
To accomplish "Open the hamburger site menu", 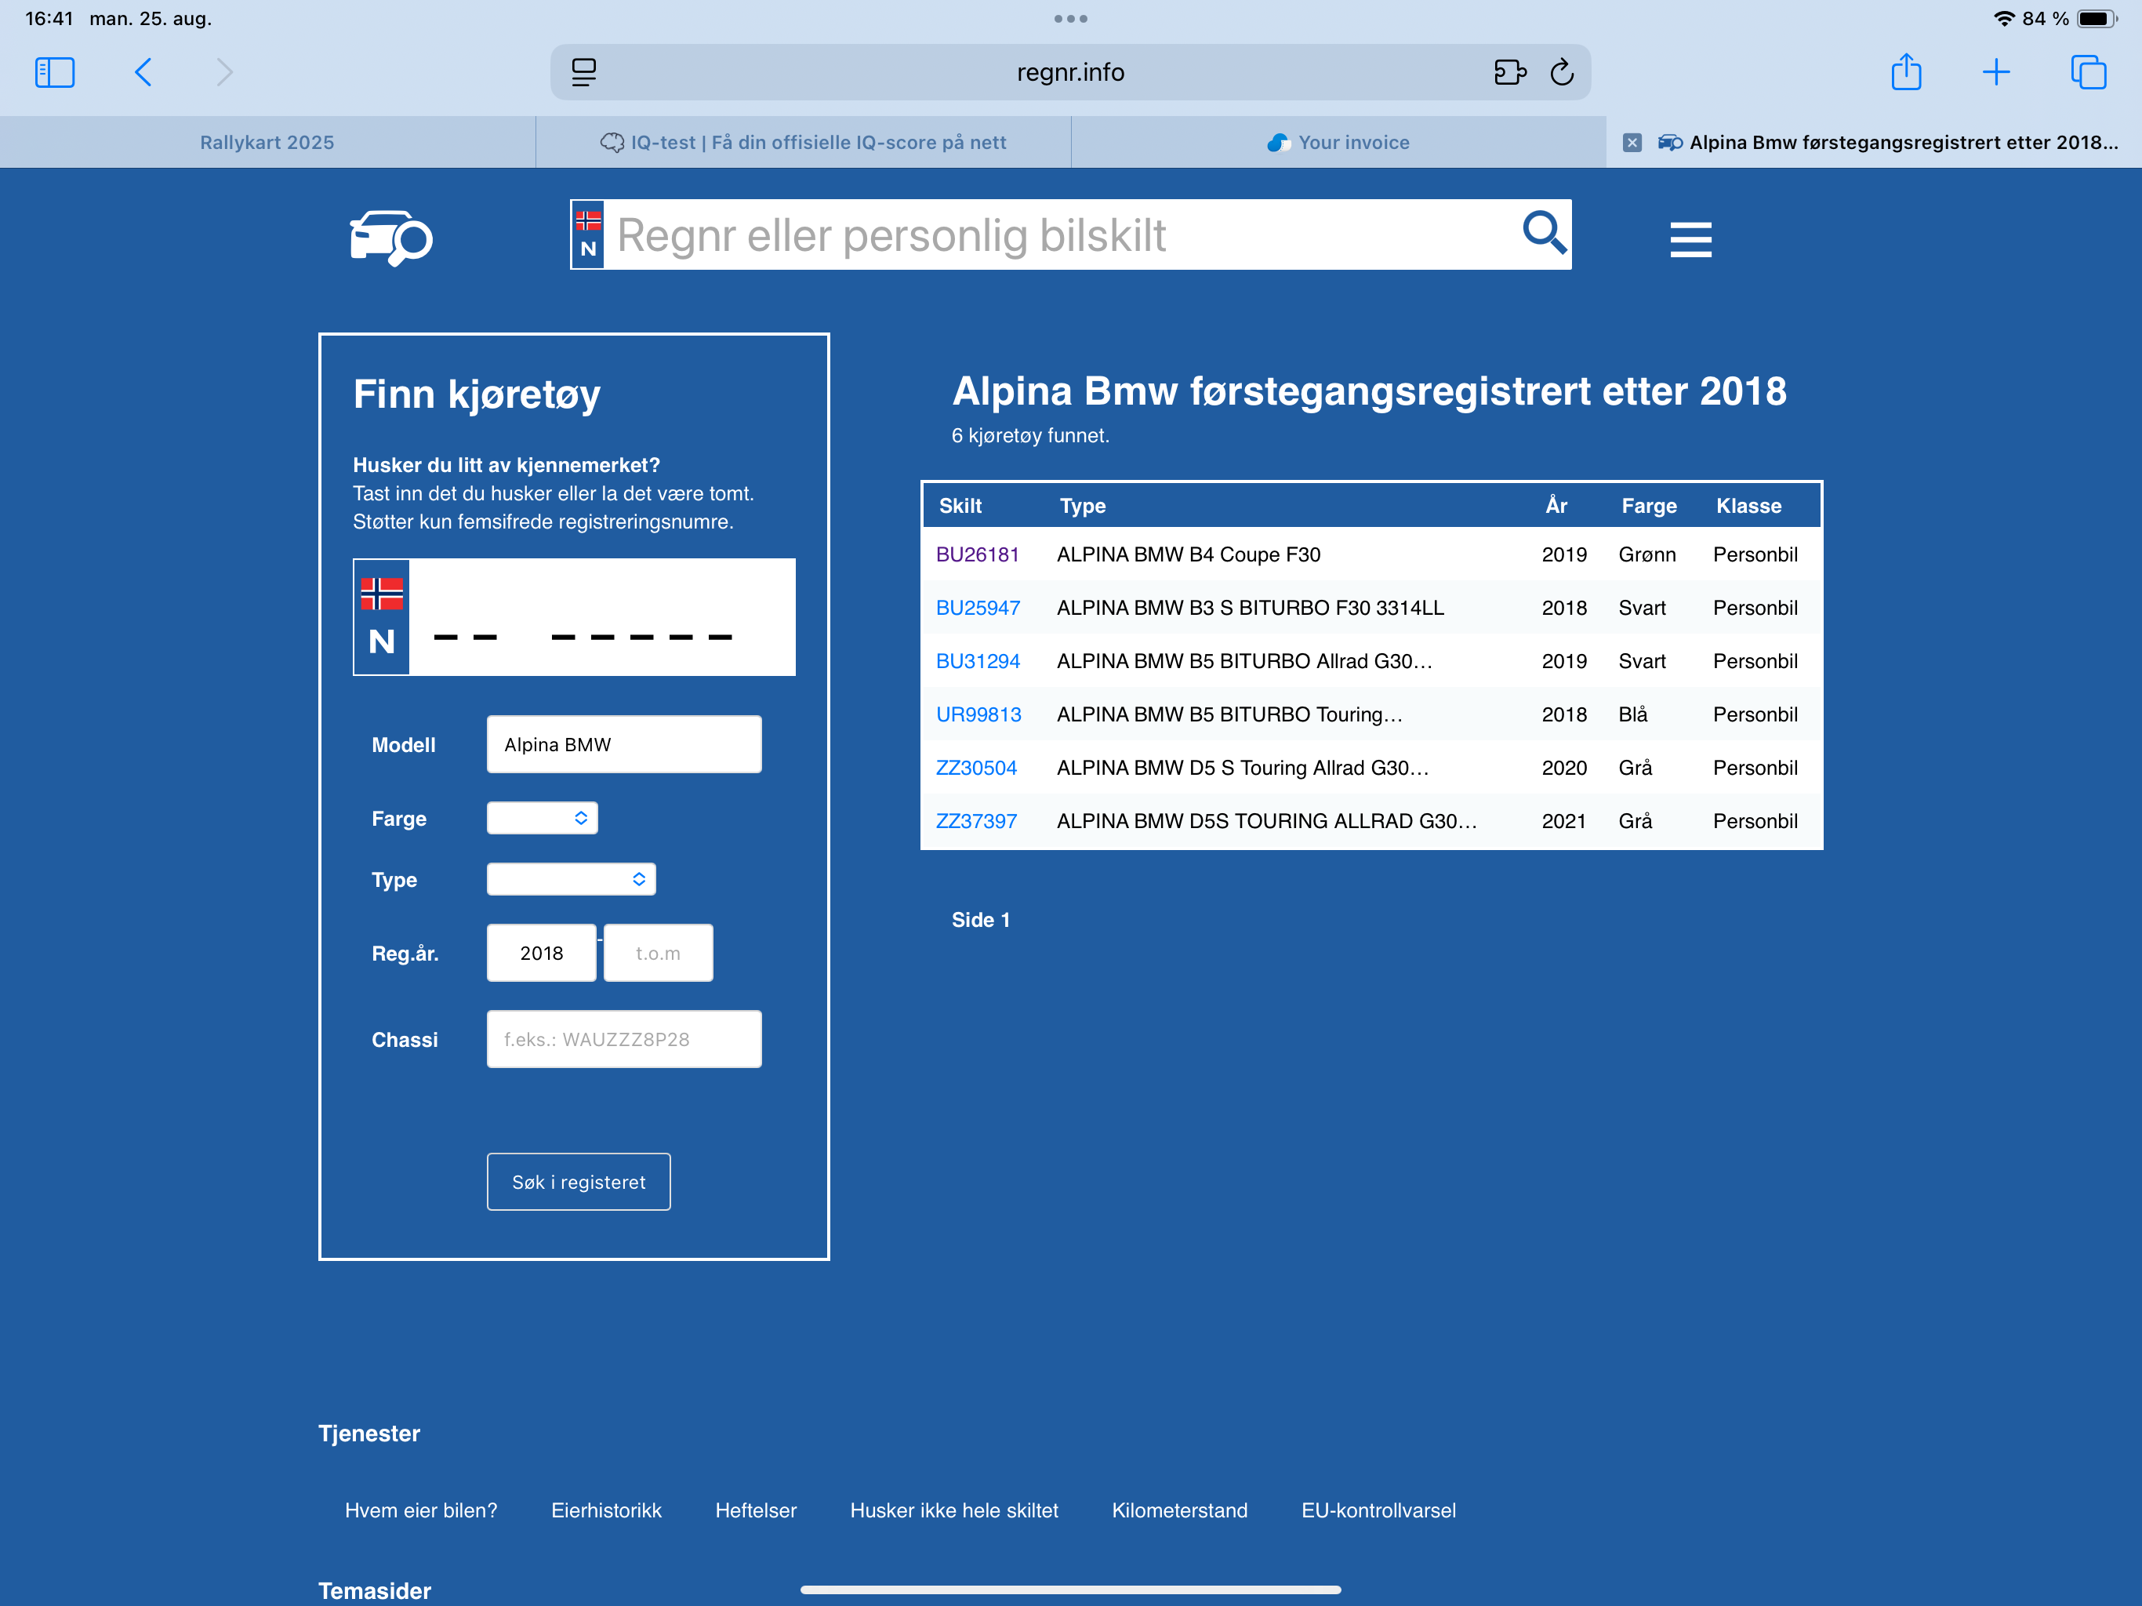I will 1690,239.
